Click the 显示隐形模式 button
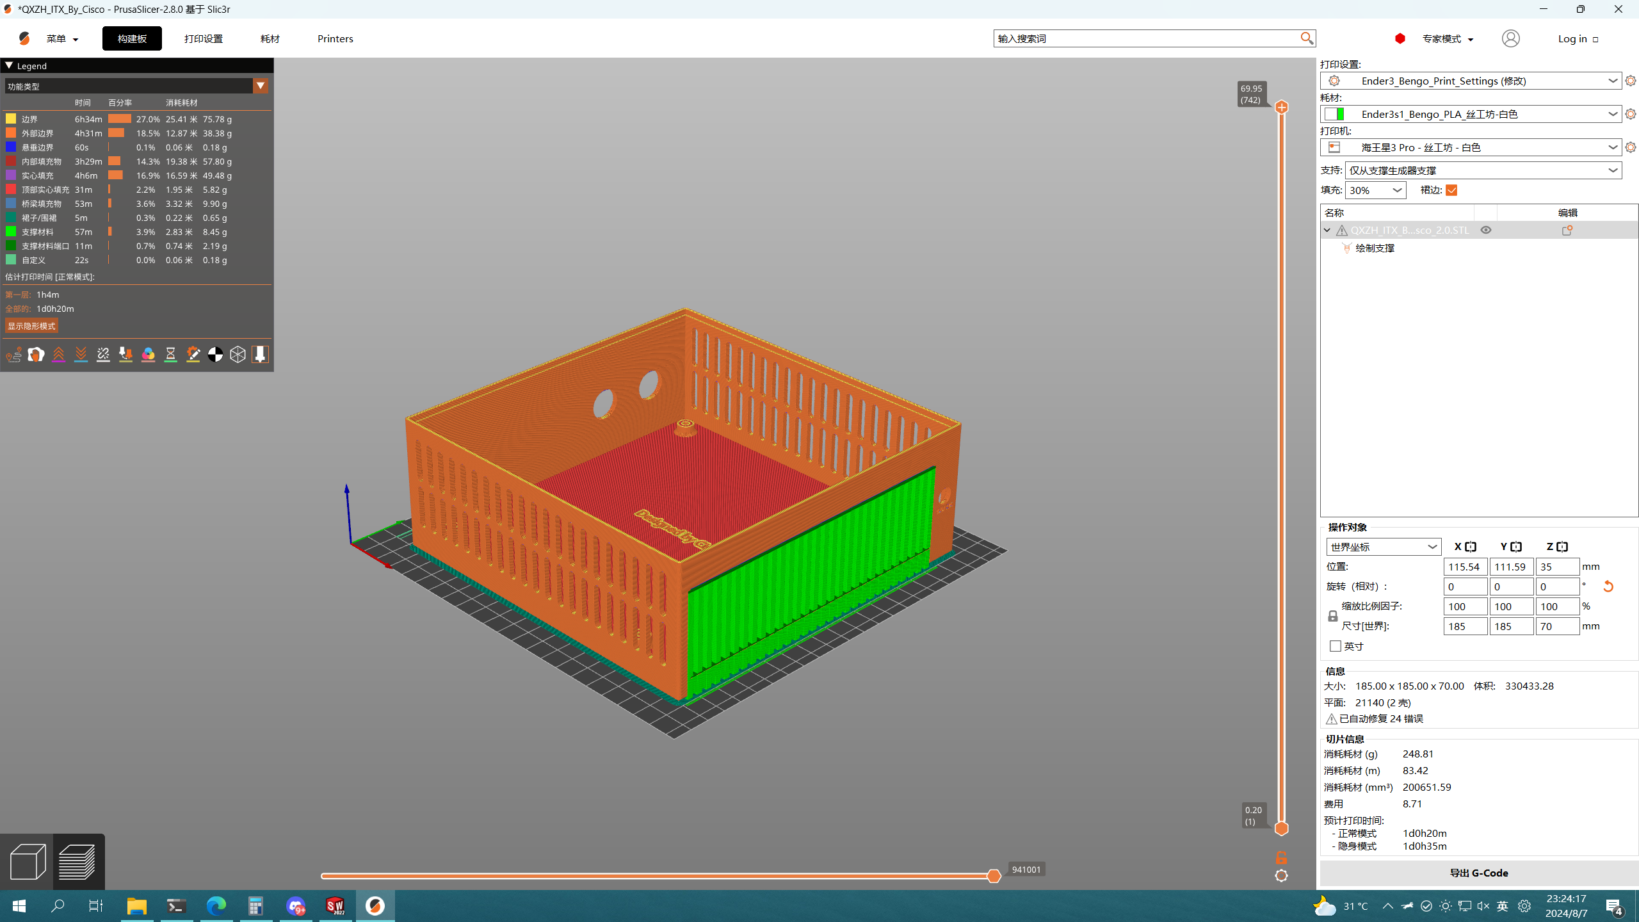The image size is (1639, 922). pyautogui.click(x=31, y=326)
